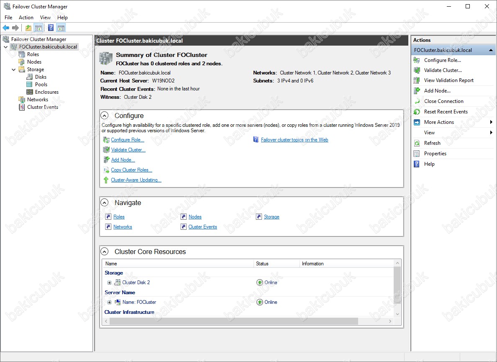The height and width of the screenshot is (362, 497).
Task: Click the core resources horizontal scrollbar thumb
Action: (x=233, y=321)
